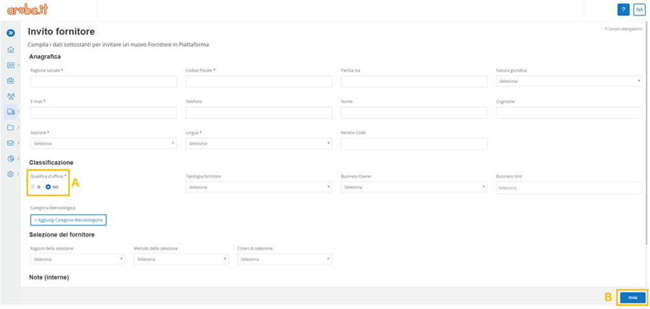Click the Ragione sociale input field
Screen dimensions: 650x309
click(x=103, y=81)
